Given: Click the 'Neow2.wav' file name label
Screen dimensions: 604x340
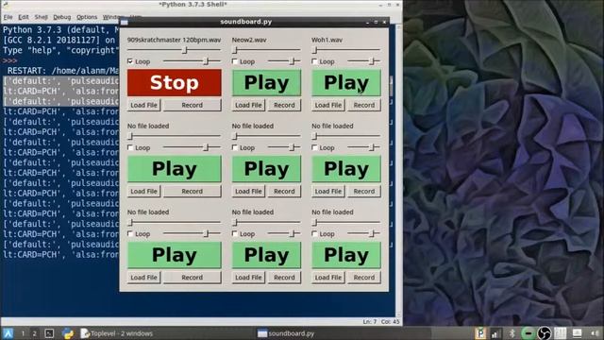Looking at the screenshot, I should tap(249, 40).
